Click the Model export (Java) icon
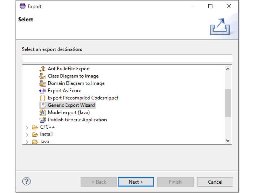This screenshot has height=193, width=257. 43,112
